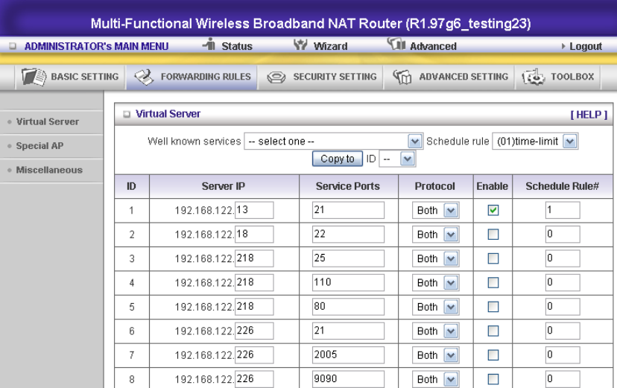Screen dimensions: 617x388
Task: Open the Protocol dropdown for rule 8
Action: pyautogui.click(x=436, y=379)
